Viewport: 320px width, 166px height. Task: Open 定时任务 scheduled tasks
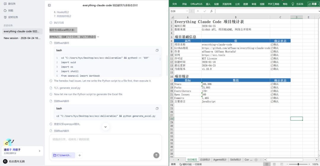11,17
